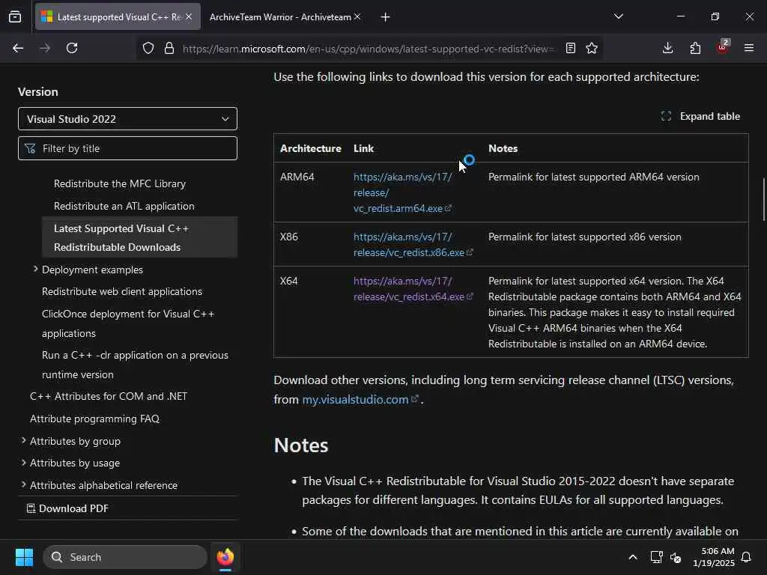The width and height of the screenshot is (767, 575).
Task: Click the Download PDF button
Action: 67,508
